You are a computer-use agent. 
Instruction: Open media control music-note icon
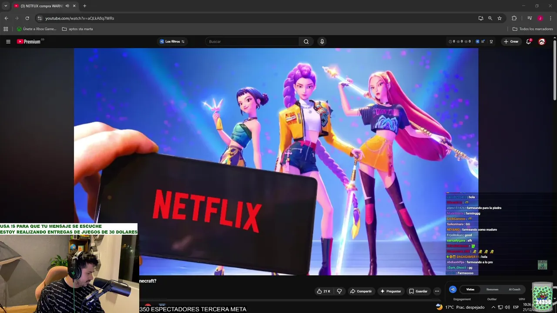(x=530, y=18)
